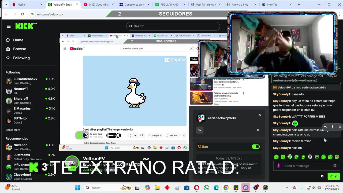Insert heart-eyes green emote at row end
The width and height of the screenshot is (343, 193).
click(x=337, y=157)
